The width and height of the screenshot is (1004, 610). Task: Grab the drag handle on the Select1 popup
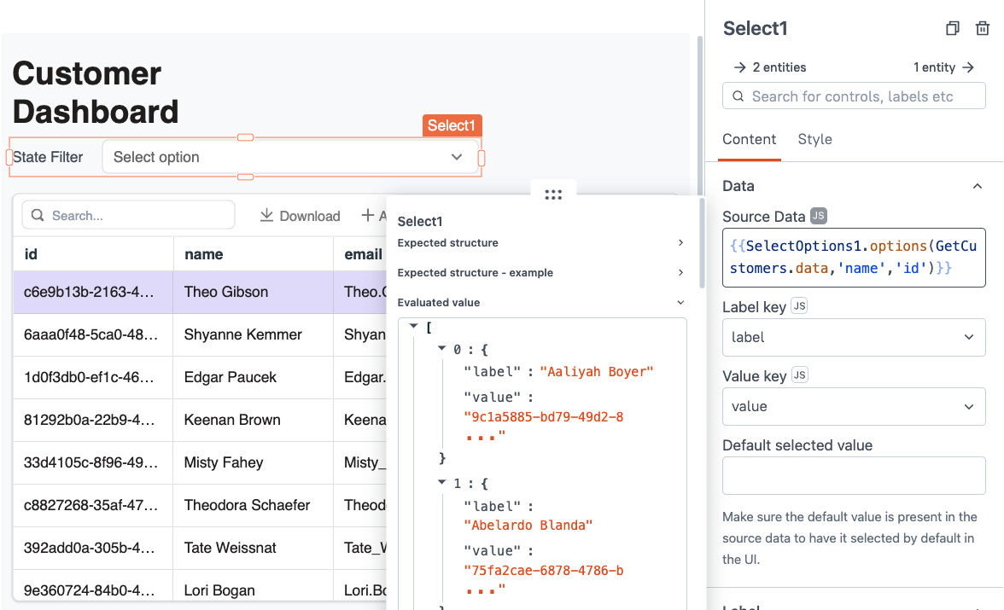552,195
